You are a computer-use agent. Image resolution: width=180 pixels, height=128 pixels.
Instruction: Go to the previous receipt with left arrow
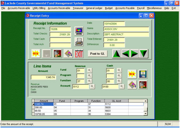(x=126, y=54)
